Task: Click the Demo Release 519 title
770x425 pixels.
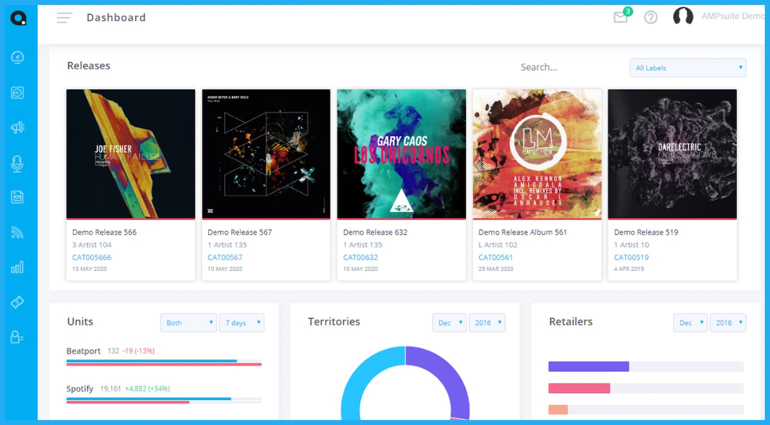Action: [646, 232]
